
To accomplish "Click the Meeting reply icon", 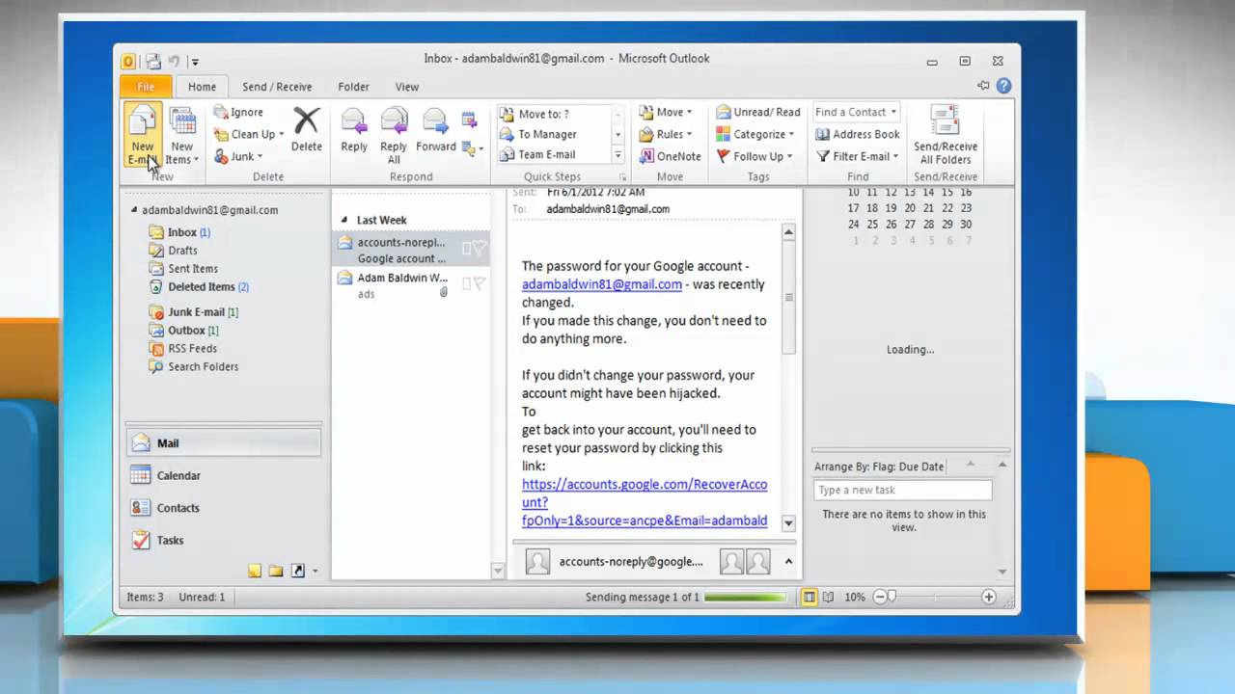I will pyautogui.click(x=470, y=120).
